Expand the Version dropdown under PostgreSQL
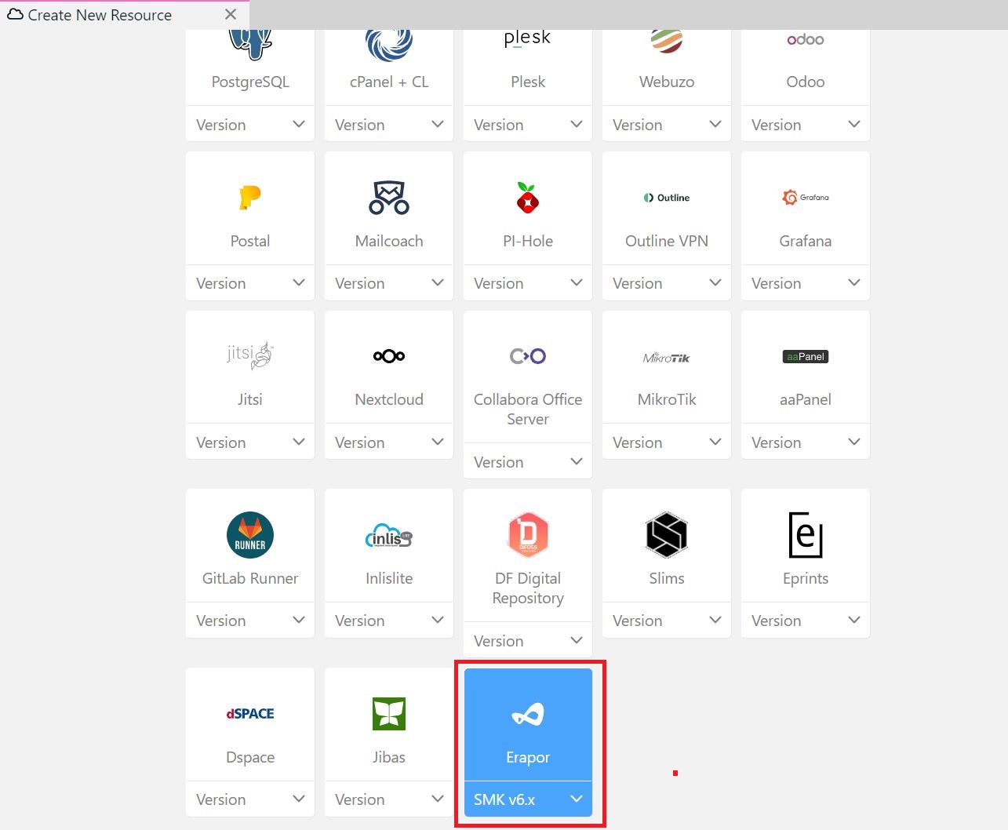Screen dimensions: 1008x830 250,125
